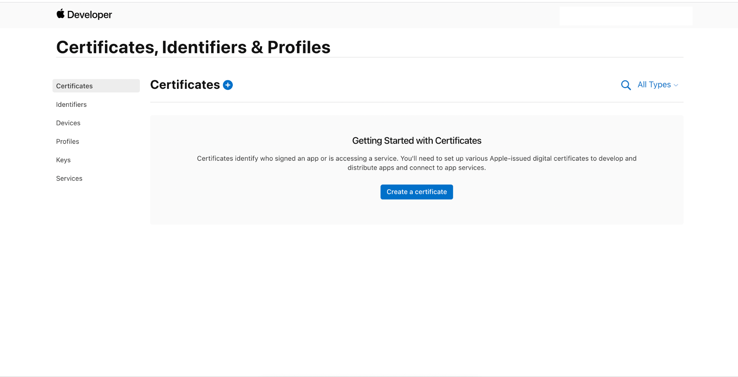738x377 pixels.
Task: Go to Identifiers in the sidebar
Action: pos(71,104)
